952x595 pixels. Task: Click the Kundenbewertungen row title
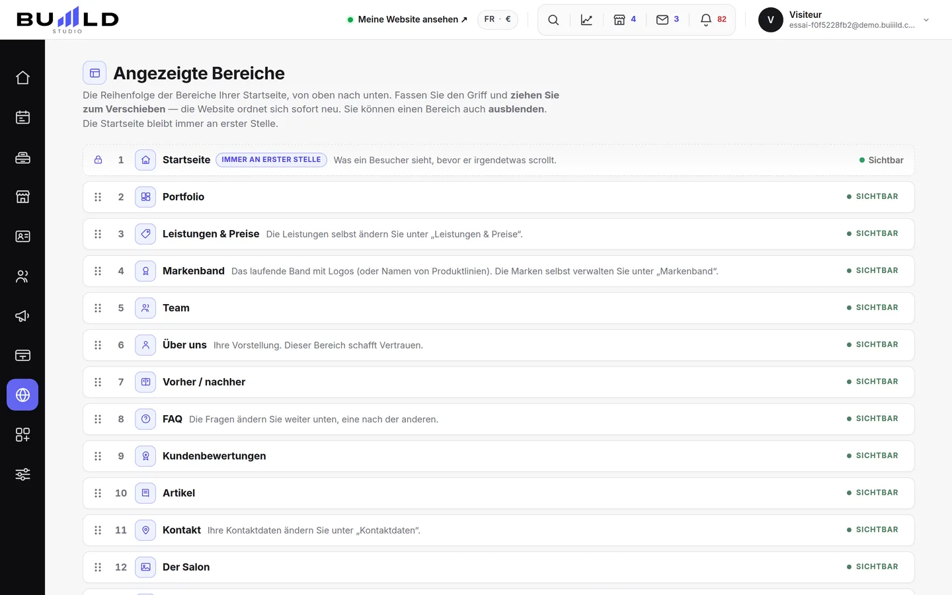pyautogui.click(x=214, y=456)
